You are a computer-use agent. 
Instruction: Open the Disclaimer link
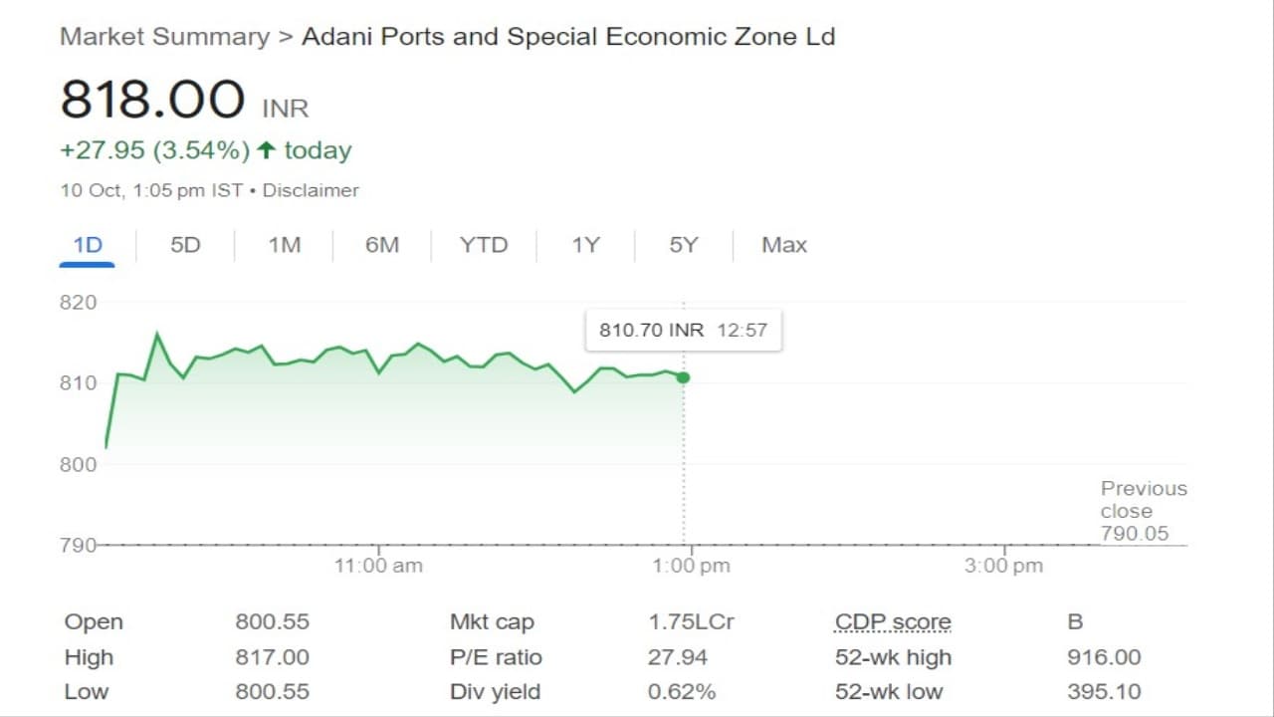coord(311,190)
